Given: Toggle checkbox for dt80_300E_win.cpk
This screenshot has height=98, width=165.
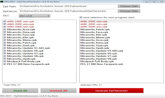Looking at the screenshot, I should point(5,27).
